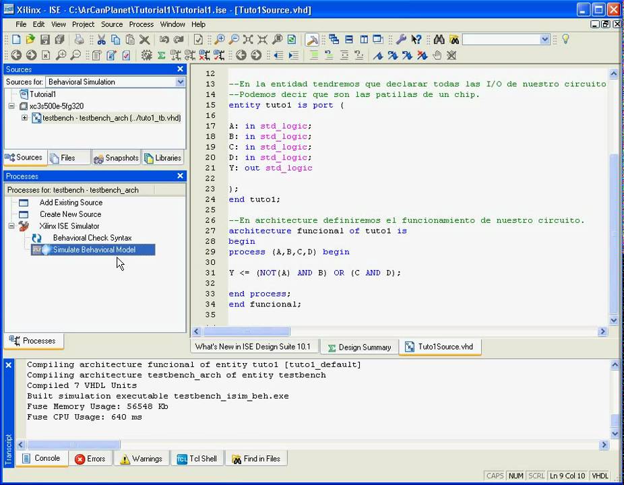Click the green sigma Design Summary toolbar icon
624x485 pixels.
coord(161,55)
